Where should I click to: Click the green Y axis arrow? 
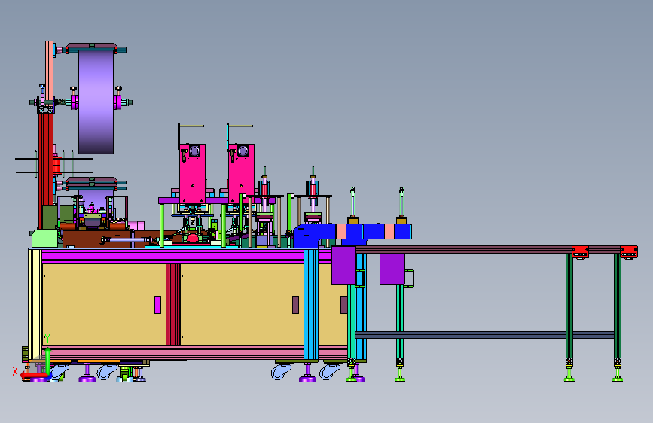click(x=48, y=361)
